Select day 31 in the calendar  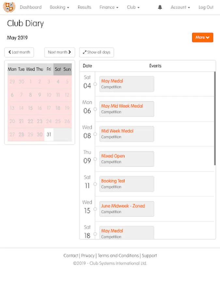pyautogui.click(x=49, y=134)
